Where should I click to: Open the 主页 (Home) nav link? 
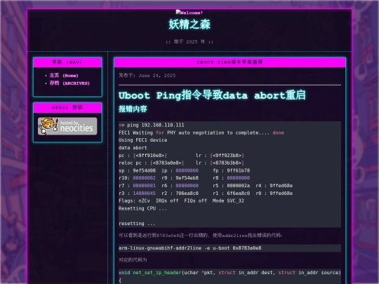[x=64, y=75]
